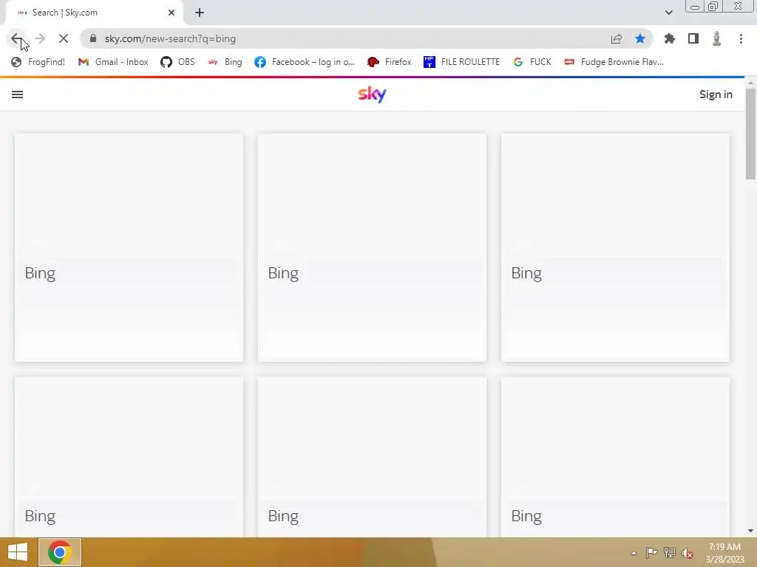Click the padlock site info icon

click(x=93, y=38)
